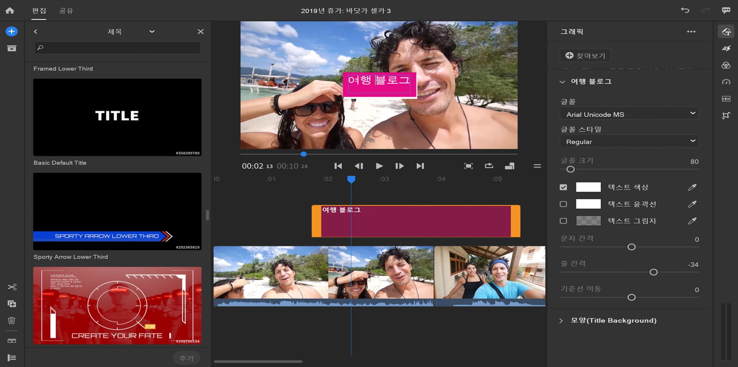Click the blue timeline playhead marker
The width and height of the screenshot is (738, 367).
coord(351,179)
